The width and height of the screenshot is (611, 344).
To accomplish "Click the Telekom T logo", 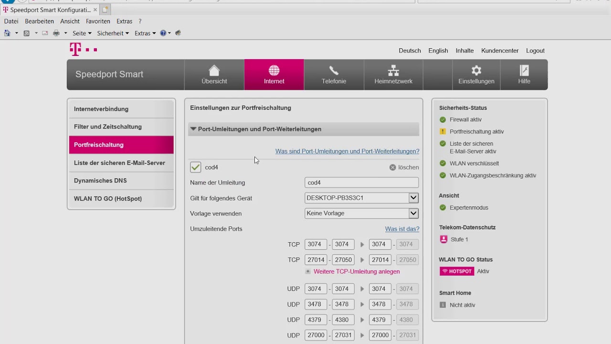I will point(83,49).
